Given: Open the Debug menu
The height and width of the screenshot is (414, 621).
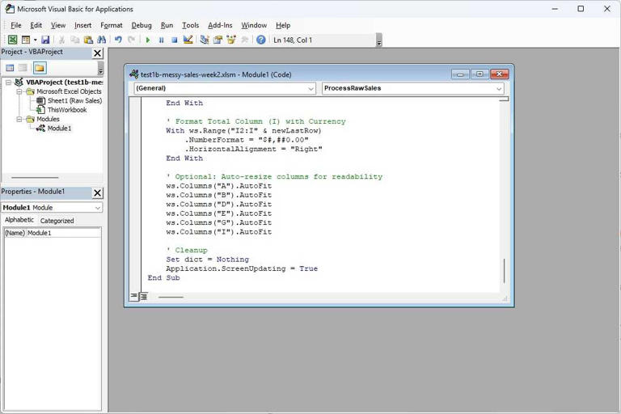Looking at the screenshot, I should (142, 25).
